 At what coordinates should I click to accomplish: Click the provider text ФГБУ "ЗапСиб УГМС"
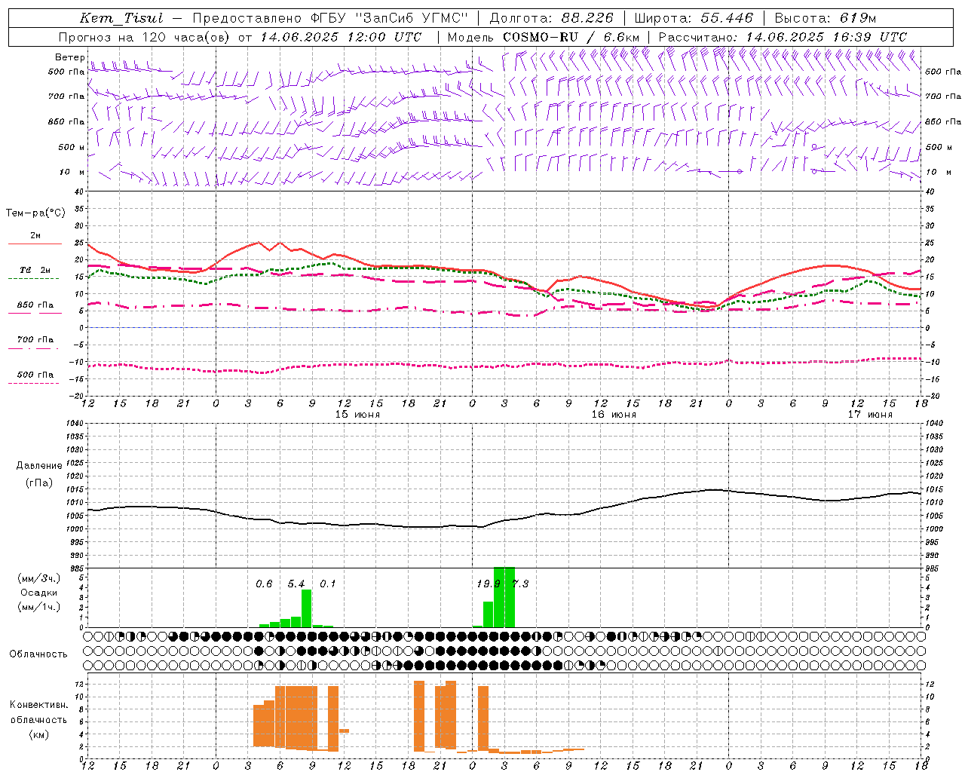[388, 18]
